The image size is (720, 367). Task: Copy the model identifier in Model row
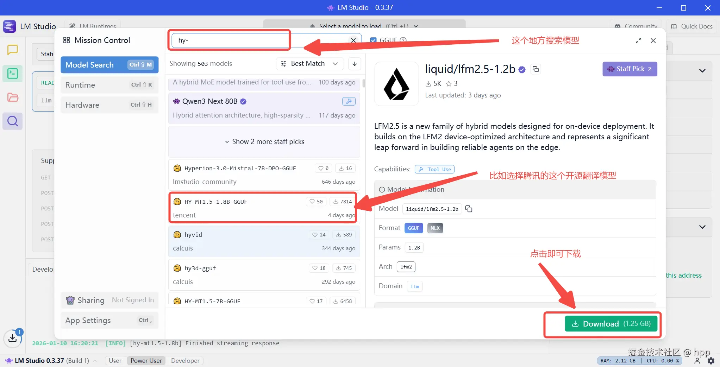[x=469, y=209]
